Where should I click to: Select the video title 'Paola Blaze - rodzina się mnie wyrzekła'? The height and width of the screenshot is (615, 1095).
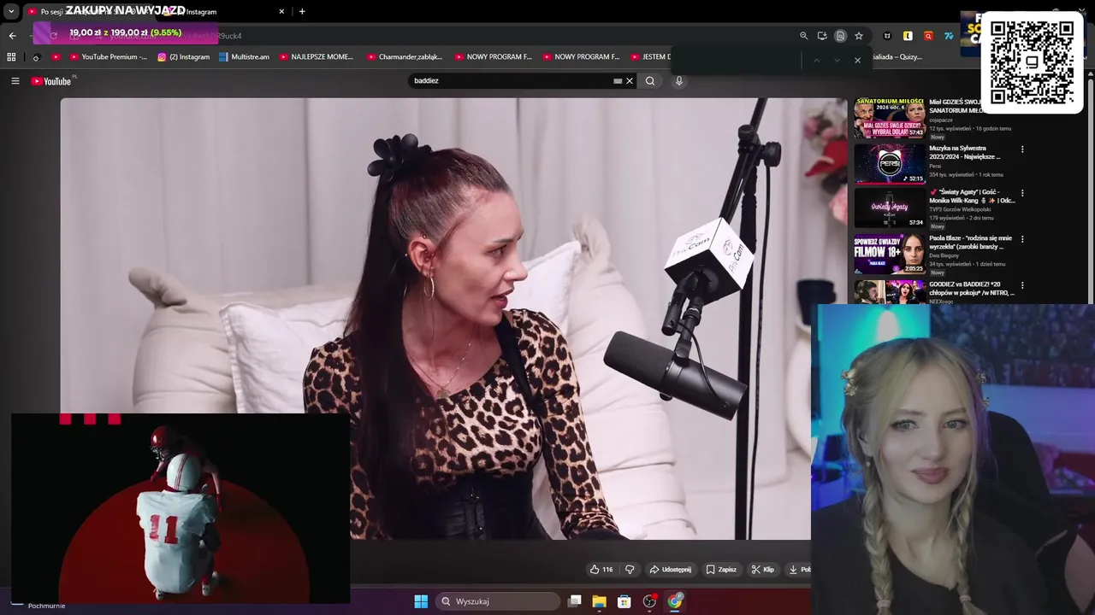coord(970,243)
